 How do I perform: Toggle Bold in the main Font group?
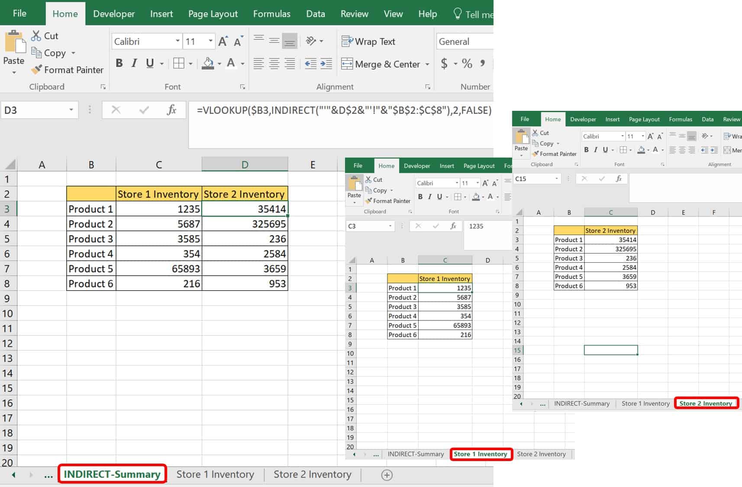point(119,64)
